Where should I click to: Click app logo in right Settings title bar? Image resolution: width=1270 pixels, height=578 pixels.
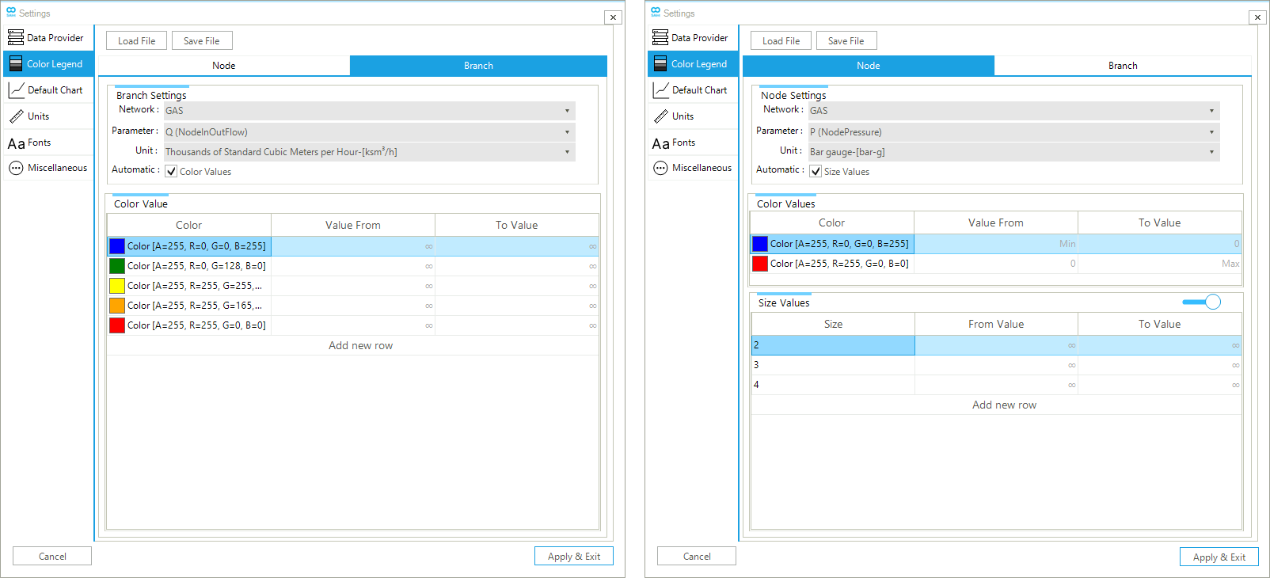click(x=656, y=13)
